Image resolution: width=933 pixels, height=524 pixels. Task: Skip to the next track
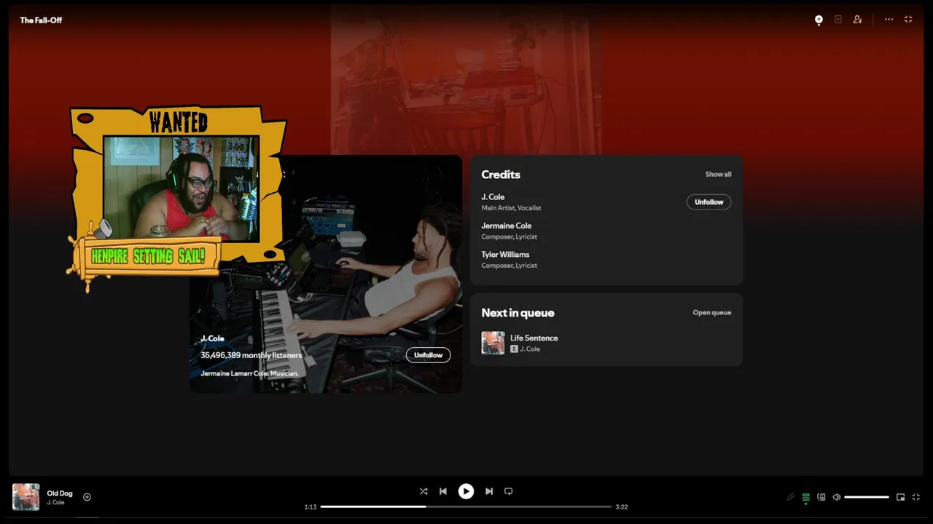[x=489, y=491]
